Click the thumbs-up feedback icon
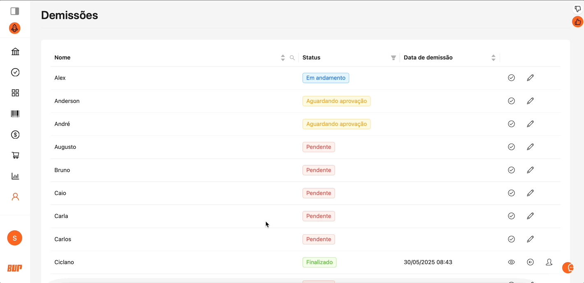Viewport: 584px width, 283px height. click(x=578, y=22)
